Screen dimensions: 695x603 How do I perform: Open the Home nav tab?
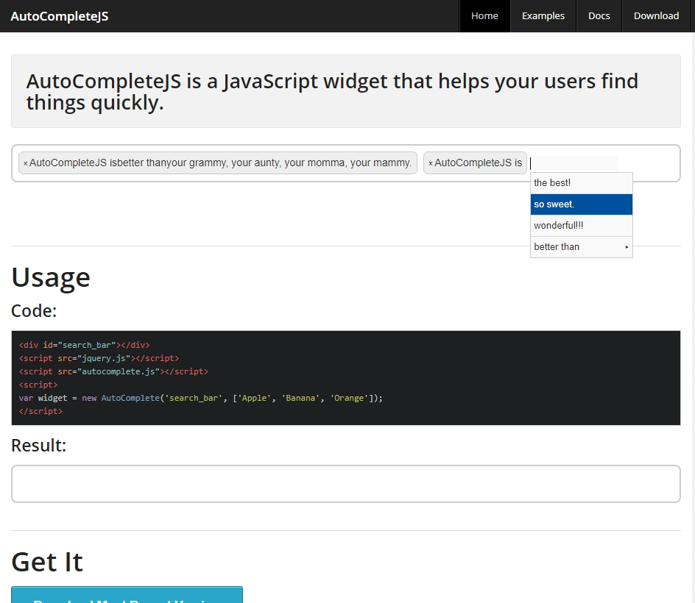tap(484, 16)
